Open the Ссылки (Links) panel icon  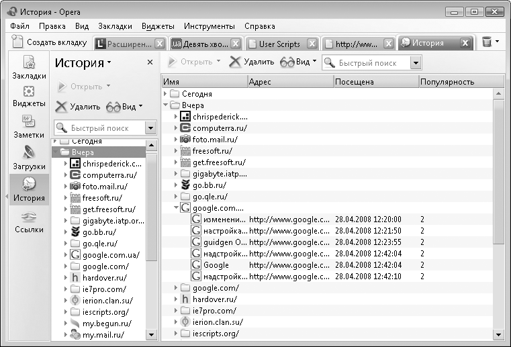pyautogui.click(x=29, y=222)
